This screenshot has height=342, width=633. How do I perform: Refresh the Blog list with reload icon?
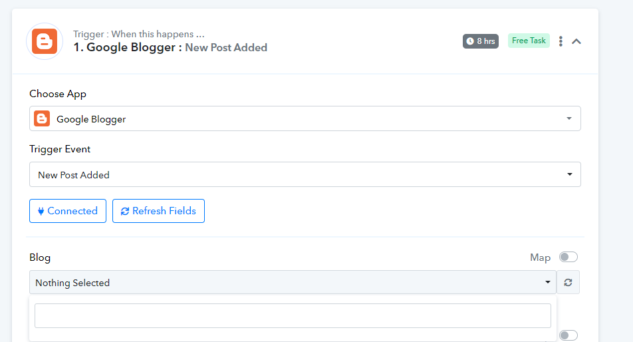pyautogui.click(x=568, y=282)
